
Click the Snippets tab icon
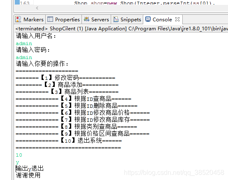coord(116,19)
